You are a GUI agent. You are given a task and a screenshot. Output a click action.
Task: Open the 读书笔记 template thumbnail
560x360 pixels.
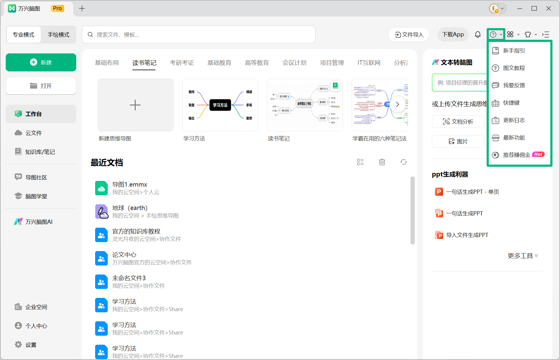point(305,105)
